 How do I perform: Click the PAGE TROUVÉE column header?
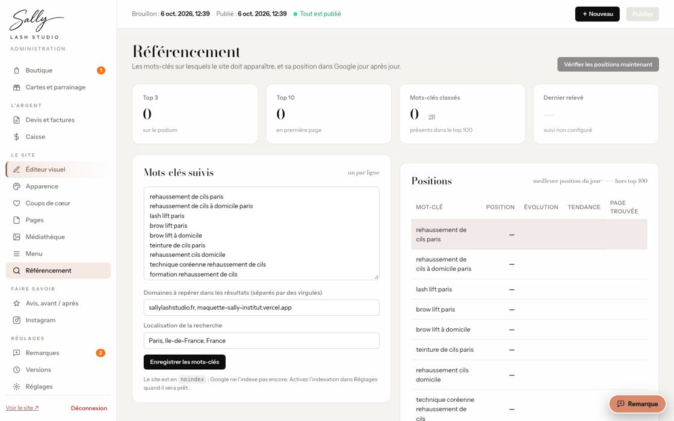[623, 207]
